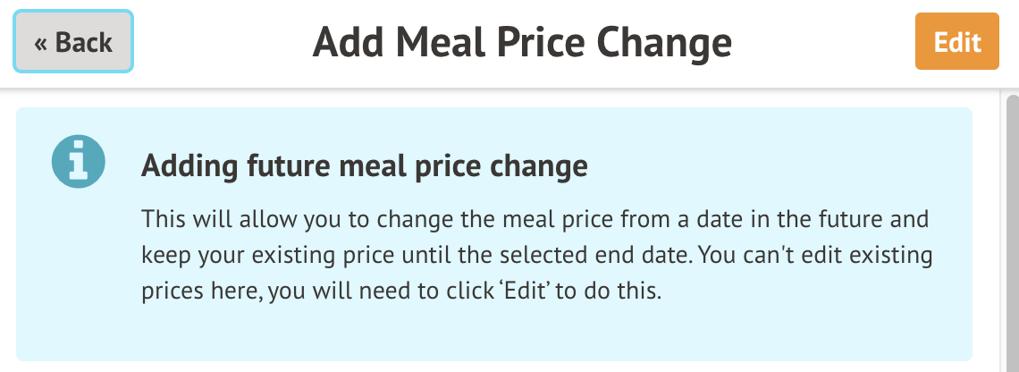Click the line starting 'This will allow you'
This screenshot has width=1019, height=372.
coord(535,219)
